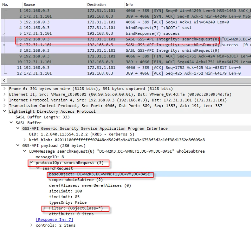Viewport: 252px width, 231px height.
Task: Collapse the protocolOp: searchRequest (3) node
Action: tap(31, 163)
